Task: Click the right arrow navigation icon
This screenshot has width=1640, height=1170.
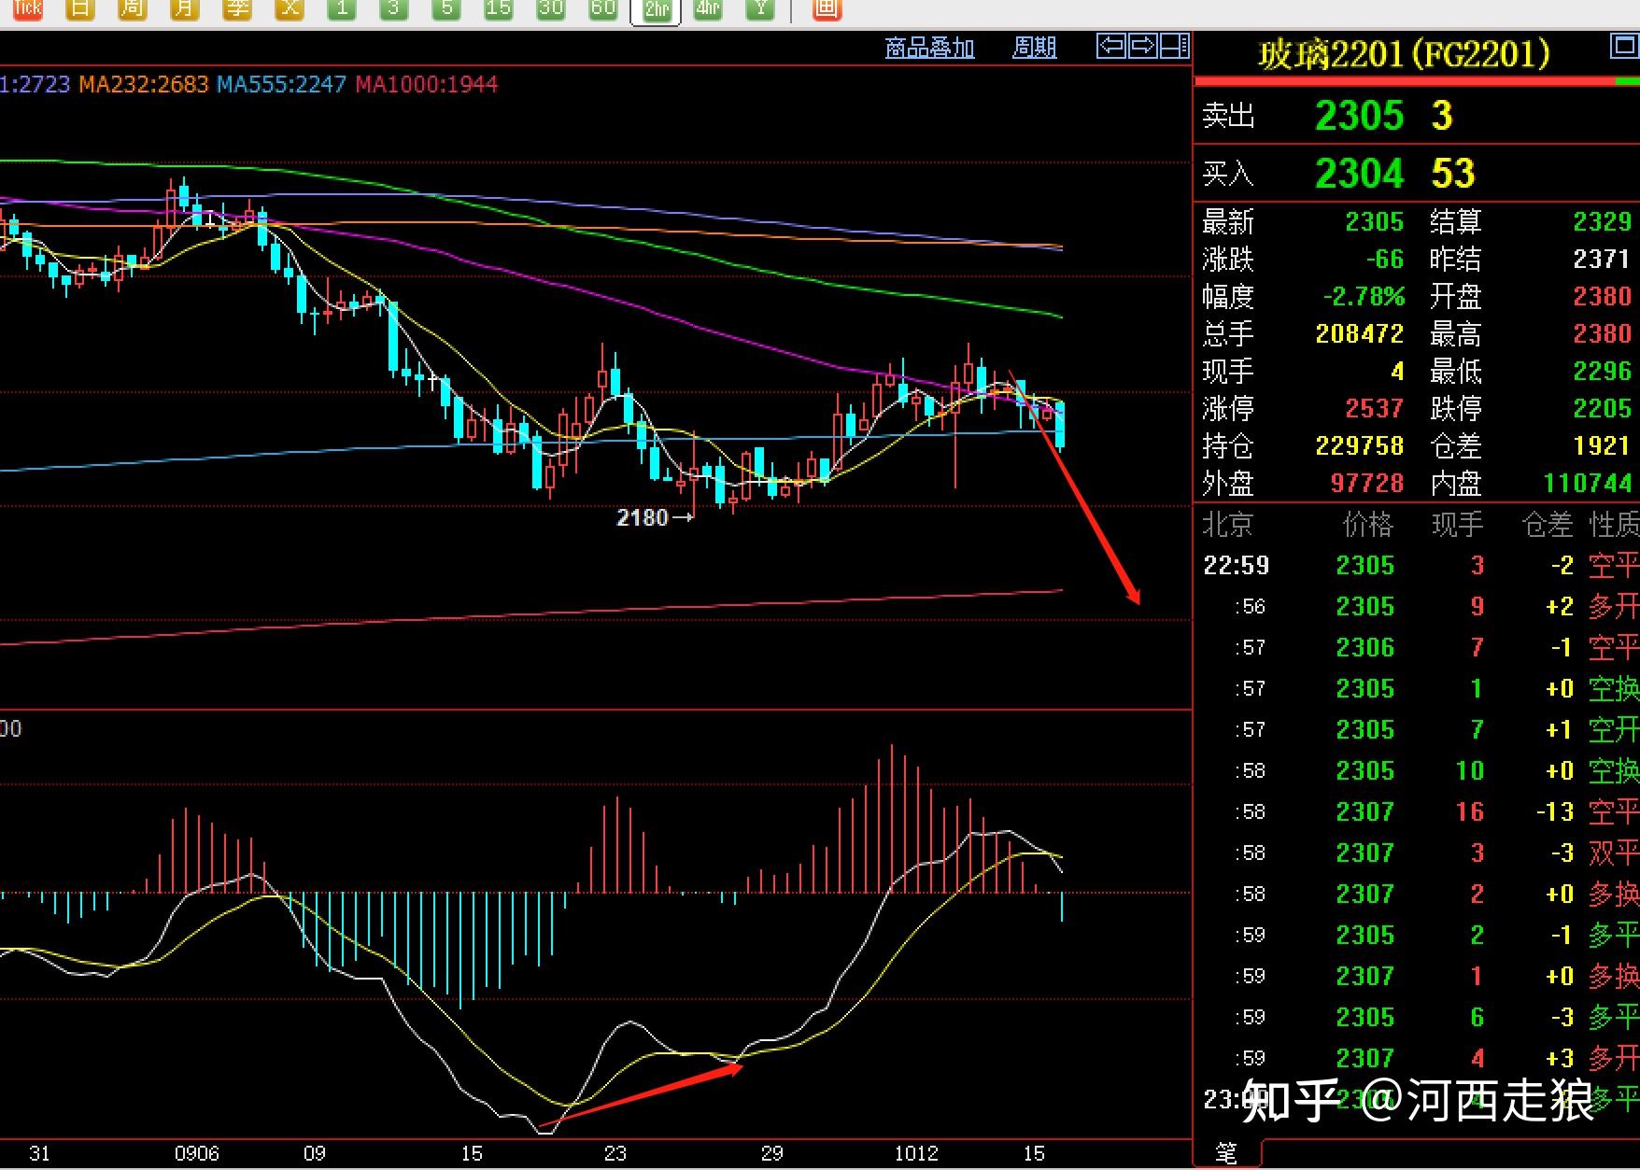Action: coord(1142,45)
